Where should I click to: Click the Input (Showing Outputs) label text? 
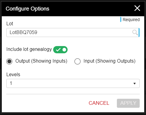109,61
